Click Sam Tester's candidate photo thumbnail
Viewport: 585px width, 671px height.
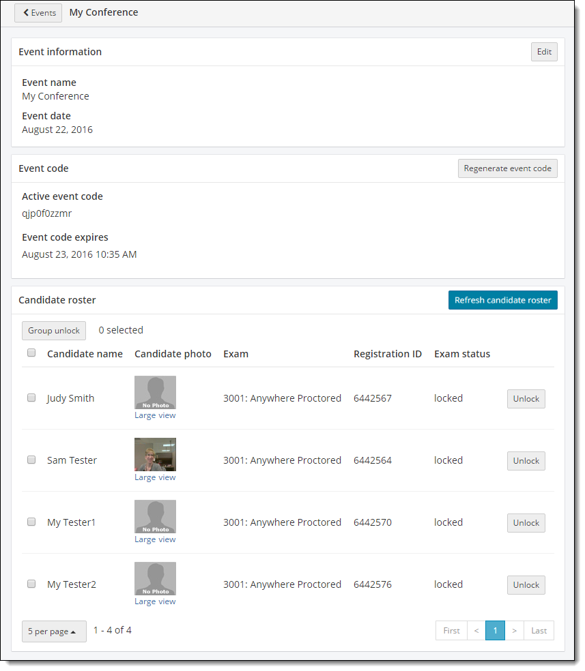[x=155, y=454]
